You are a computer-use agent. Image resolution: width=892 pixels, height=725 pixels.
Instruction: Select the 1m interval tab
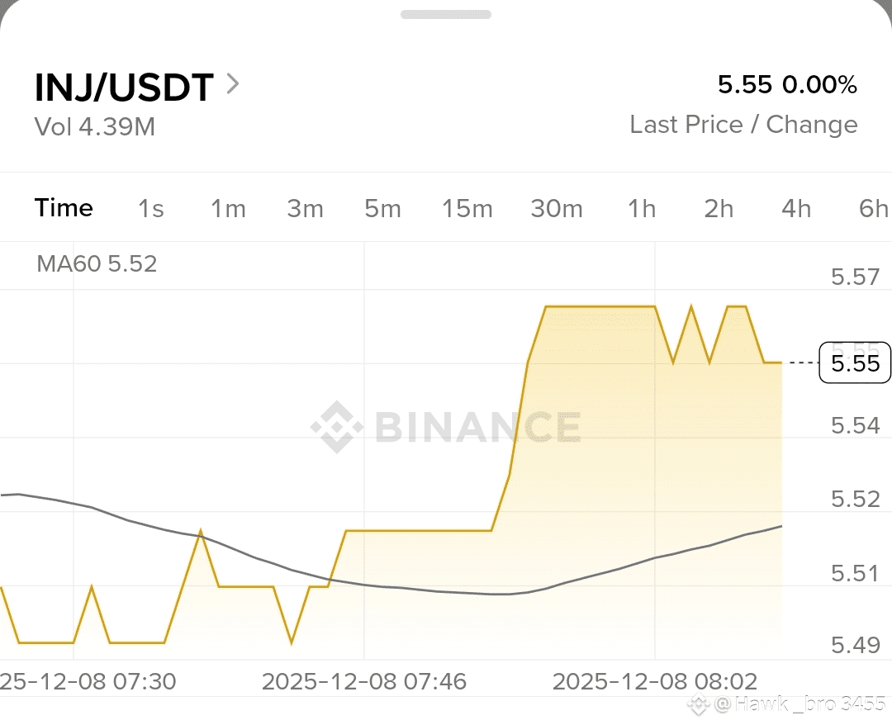(x=228, y=209)
